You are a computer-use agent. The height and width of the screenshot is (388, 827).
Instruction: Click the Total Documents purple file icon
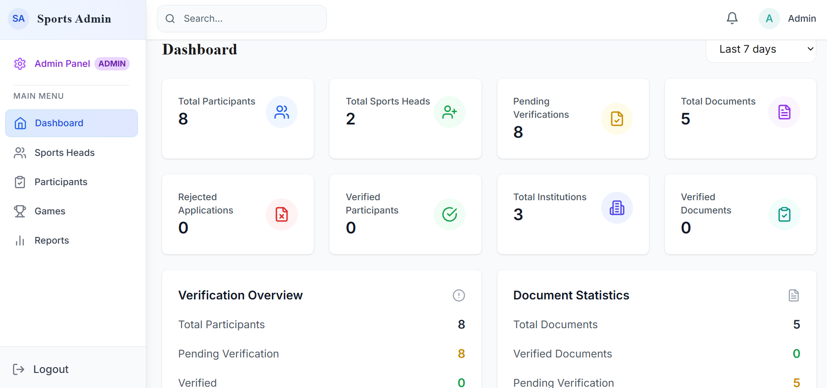coord(784,112)
